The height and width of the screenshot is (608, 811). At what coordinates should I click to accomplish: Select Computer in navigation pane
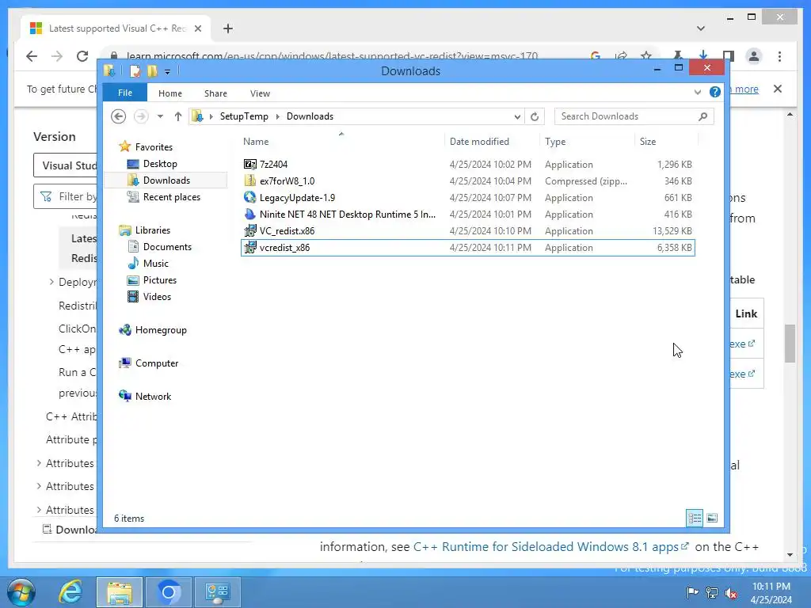[157, 363]
